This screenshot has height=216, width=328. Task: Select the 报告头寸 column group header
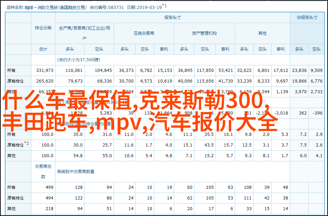(172, 18)
